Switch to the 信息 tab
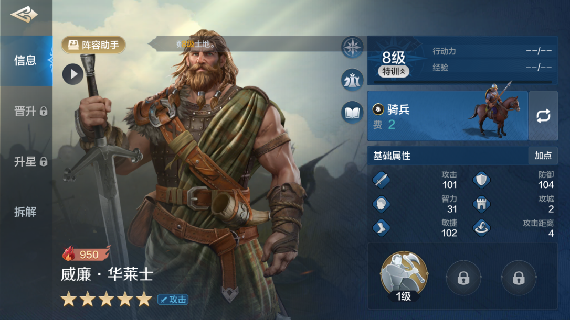Screen dimensions: 570x320 [26, 61]
